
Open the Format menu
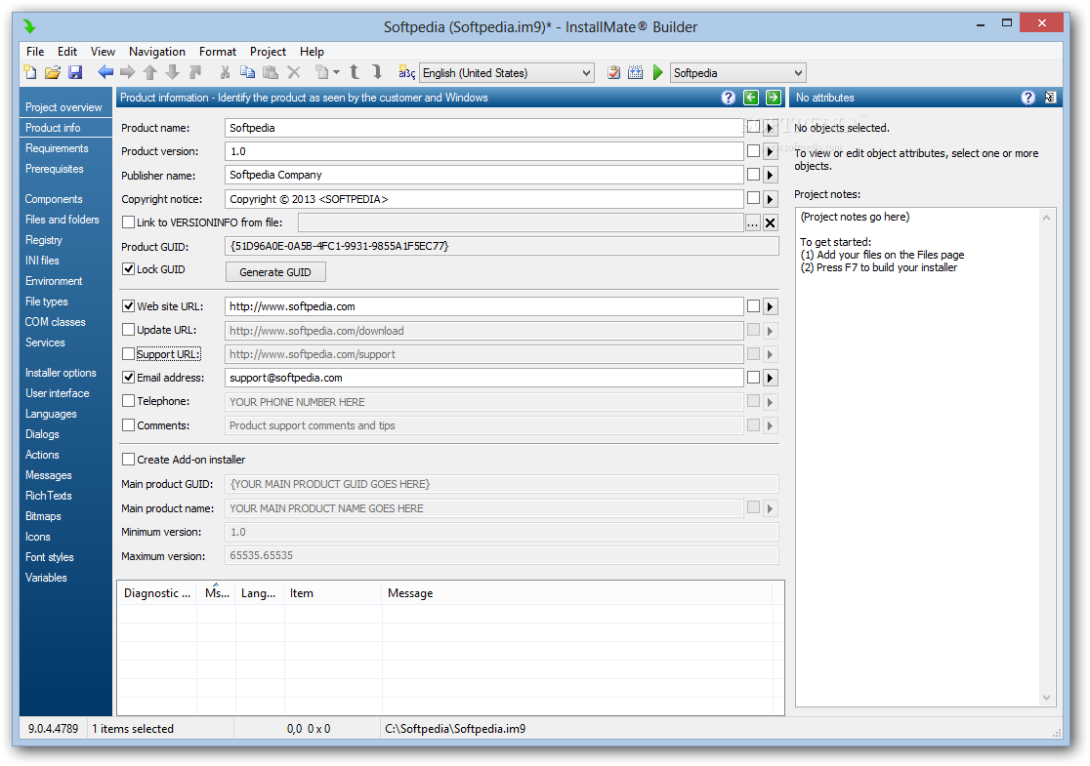[218, 52]
